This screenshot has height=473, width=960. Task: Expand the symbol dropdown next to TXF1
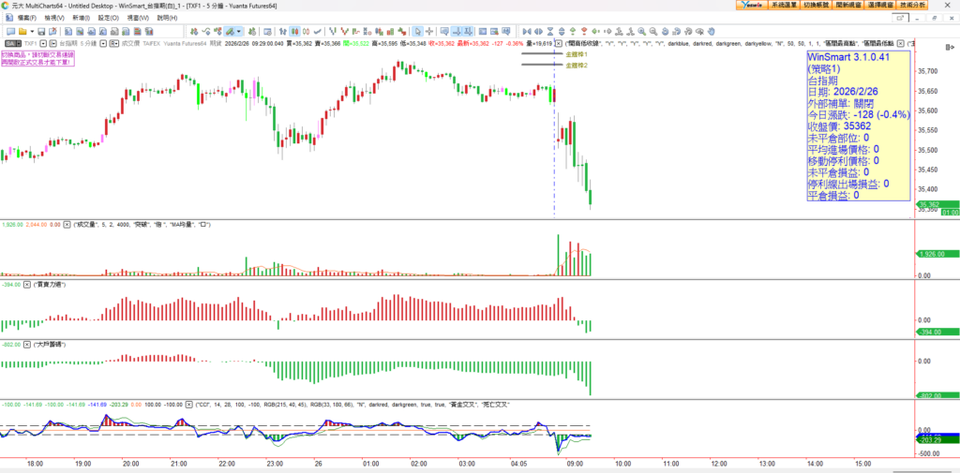pyautogui.click(x=43, y=43)
